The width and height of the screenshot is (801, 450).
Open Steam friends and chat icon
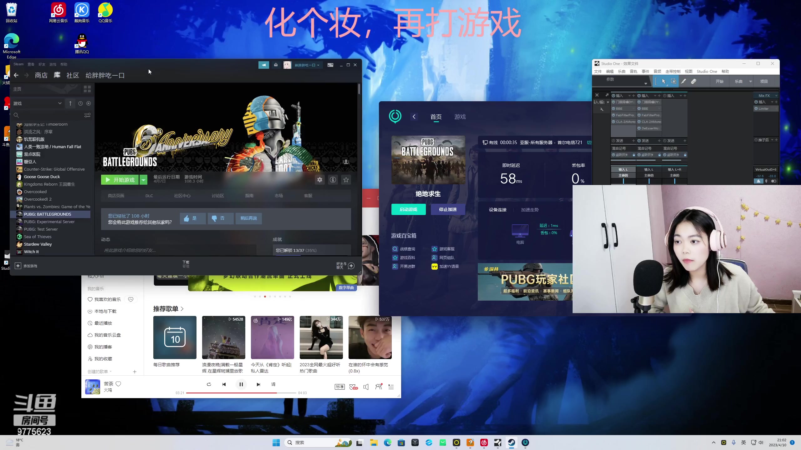[351, 266]
